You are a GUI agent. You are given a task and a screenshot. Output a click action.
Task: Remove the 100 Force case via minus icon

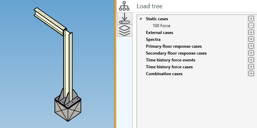[x=251, y=26]
